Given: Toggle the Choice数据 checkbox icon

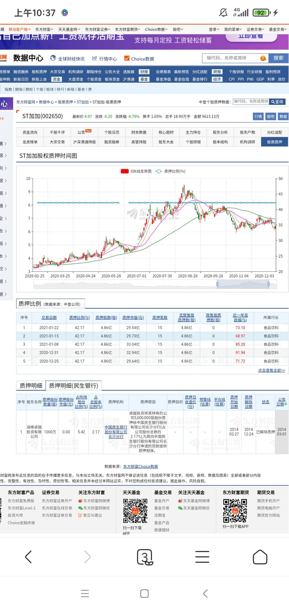Looking at the screenshot, I should (x=127, y=58).
